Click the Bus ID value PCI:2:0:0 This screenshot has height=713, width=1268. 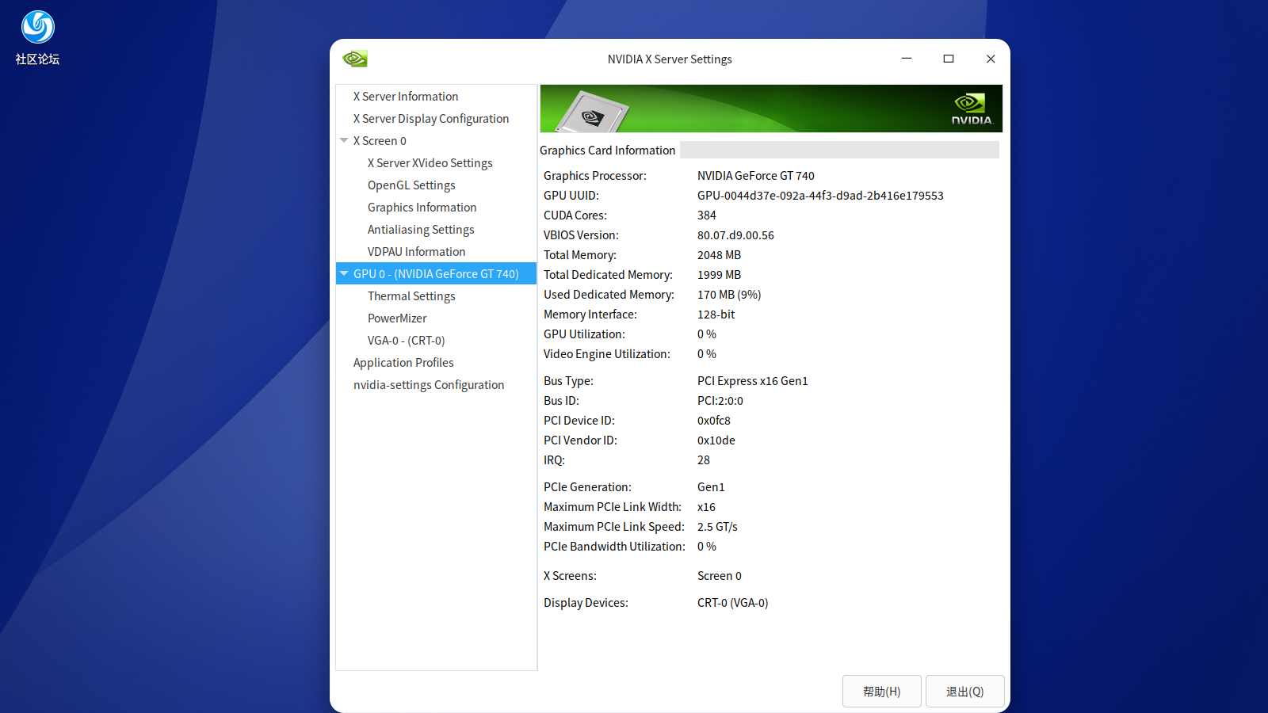(720, 401)
